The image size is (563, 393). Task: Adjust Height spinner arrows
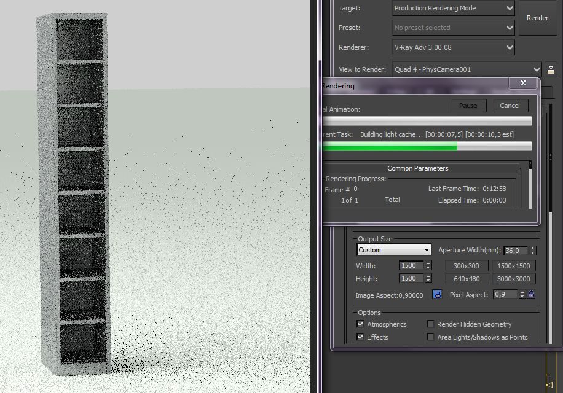428,279
